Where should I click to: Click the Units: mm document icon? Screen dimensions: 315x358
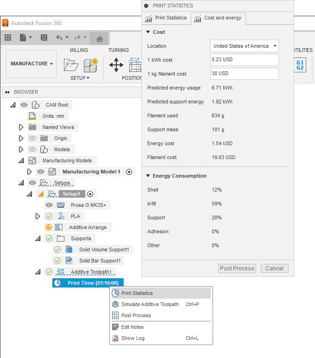(x=32, y=116)
